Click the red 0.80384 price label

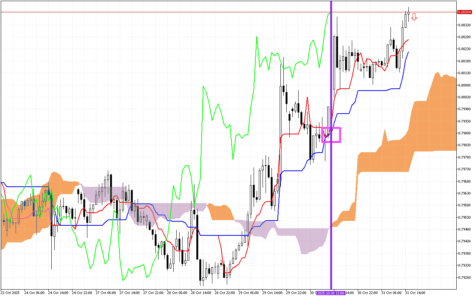(x=465, y=12)
